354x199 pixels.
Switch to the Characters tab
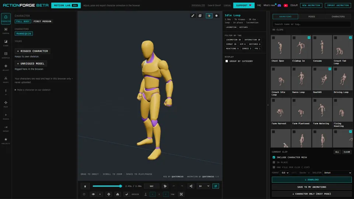[338, 17]
